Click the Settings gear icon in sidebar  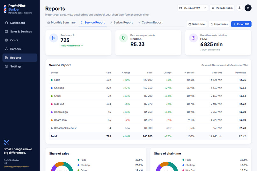(6, 66)
